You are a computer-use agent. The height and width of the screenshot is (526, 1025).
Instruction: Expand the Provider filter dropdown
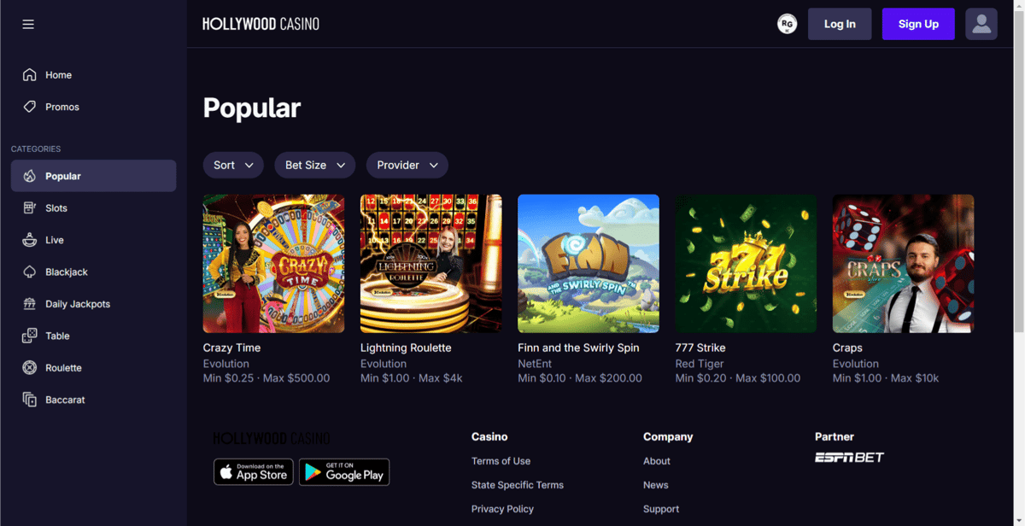coord(407,165)
